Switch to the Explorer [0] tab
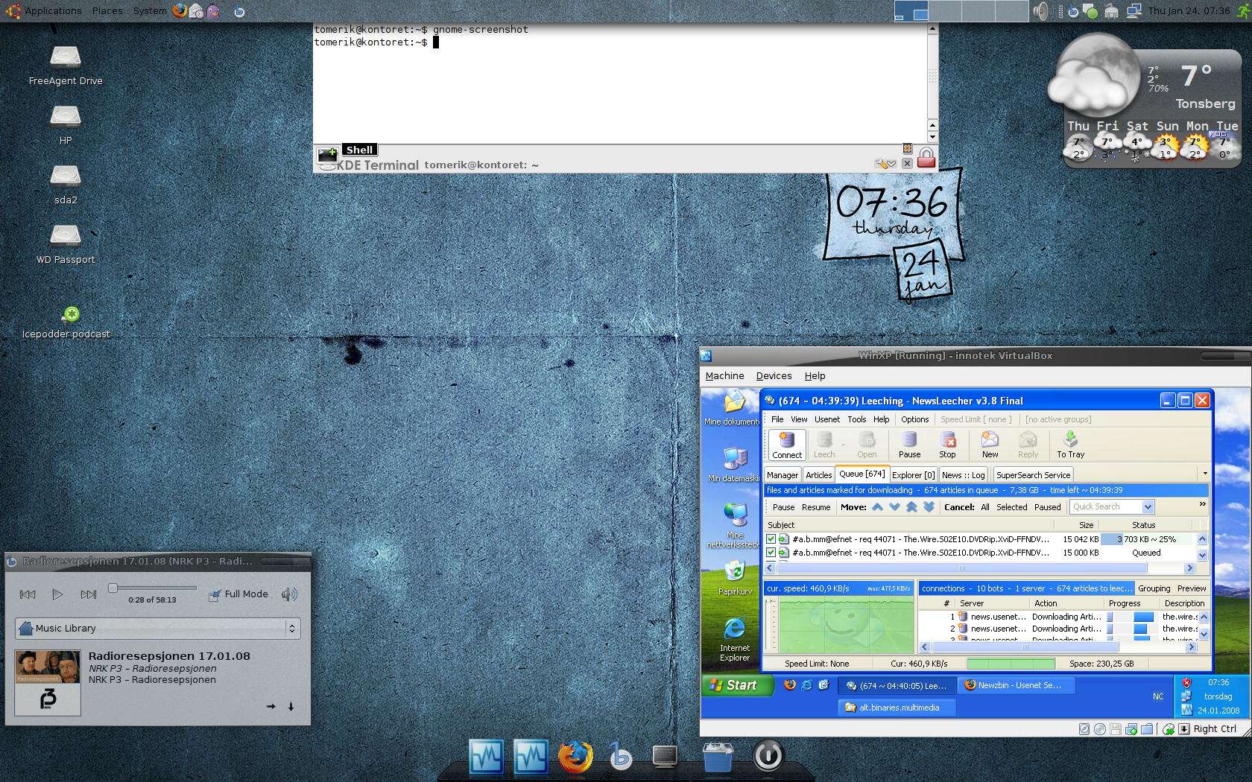The height and width of the screenshot is (782, 1252). [913, 474]
